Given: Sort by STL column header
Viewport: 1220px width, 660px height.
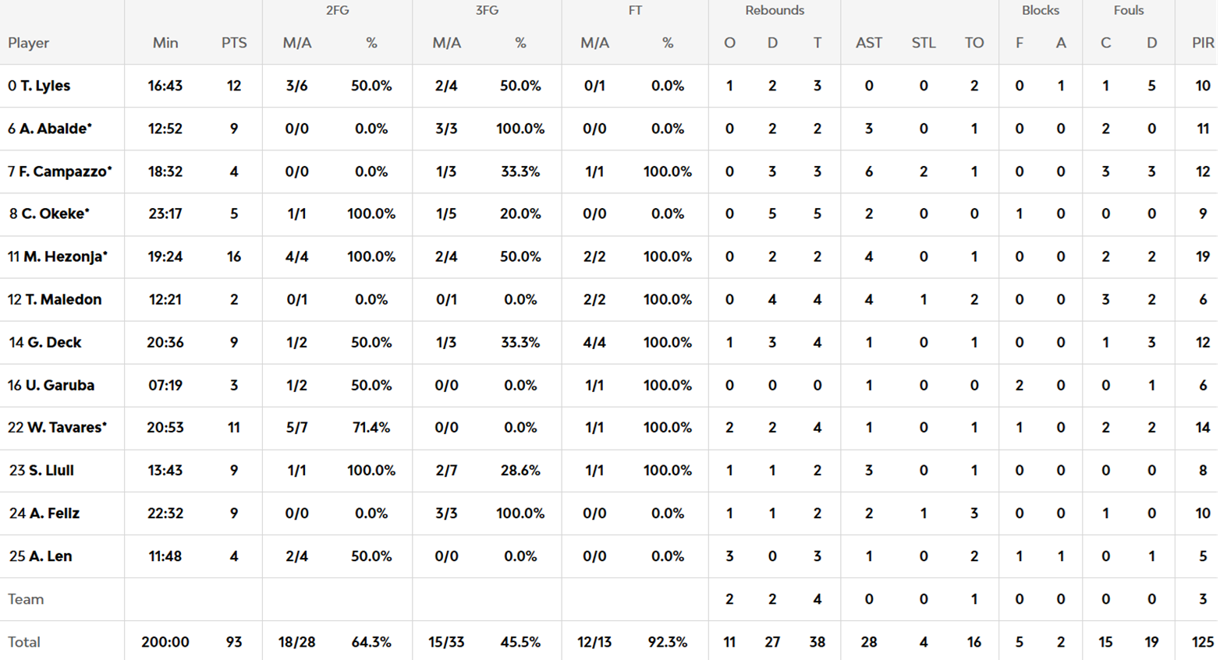Looking at the screenshot, I should pos(924,43).
